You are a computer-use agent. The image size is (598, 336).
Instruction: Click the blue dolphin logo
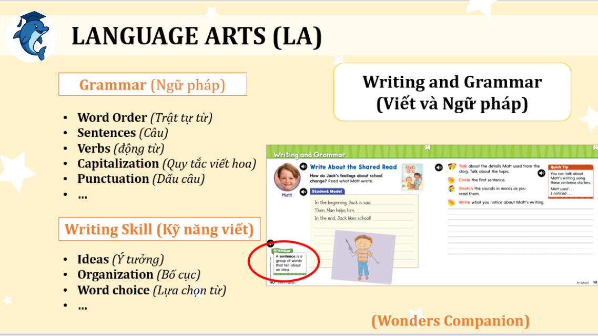32,36
